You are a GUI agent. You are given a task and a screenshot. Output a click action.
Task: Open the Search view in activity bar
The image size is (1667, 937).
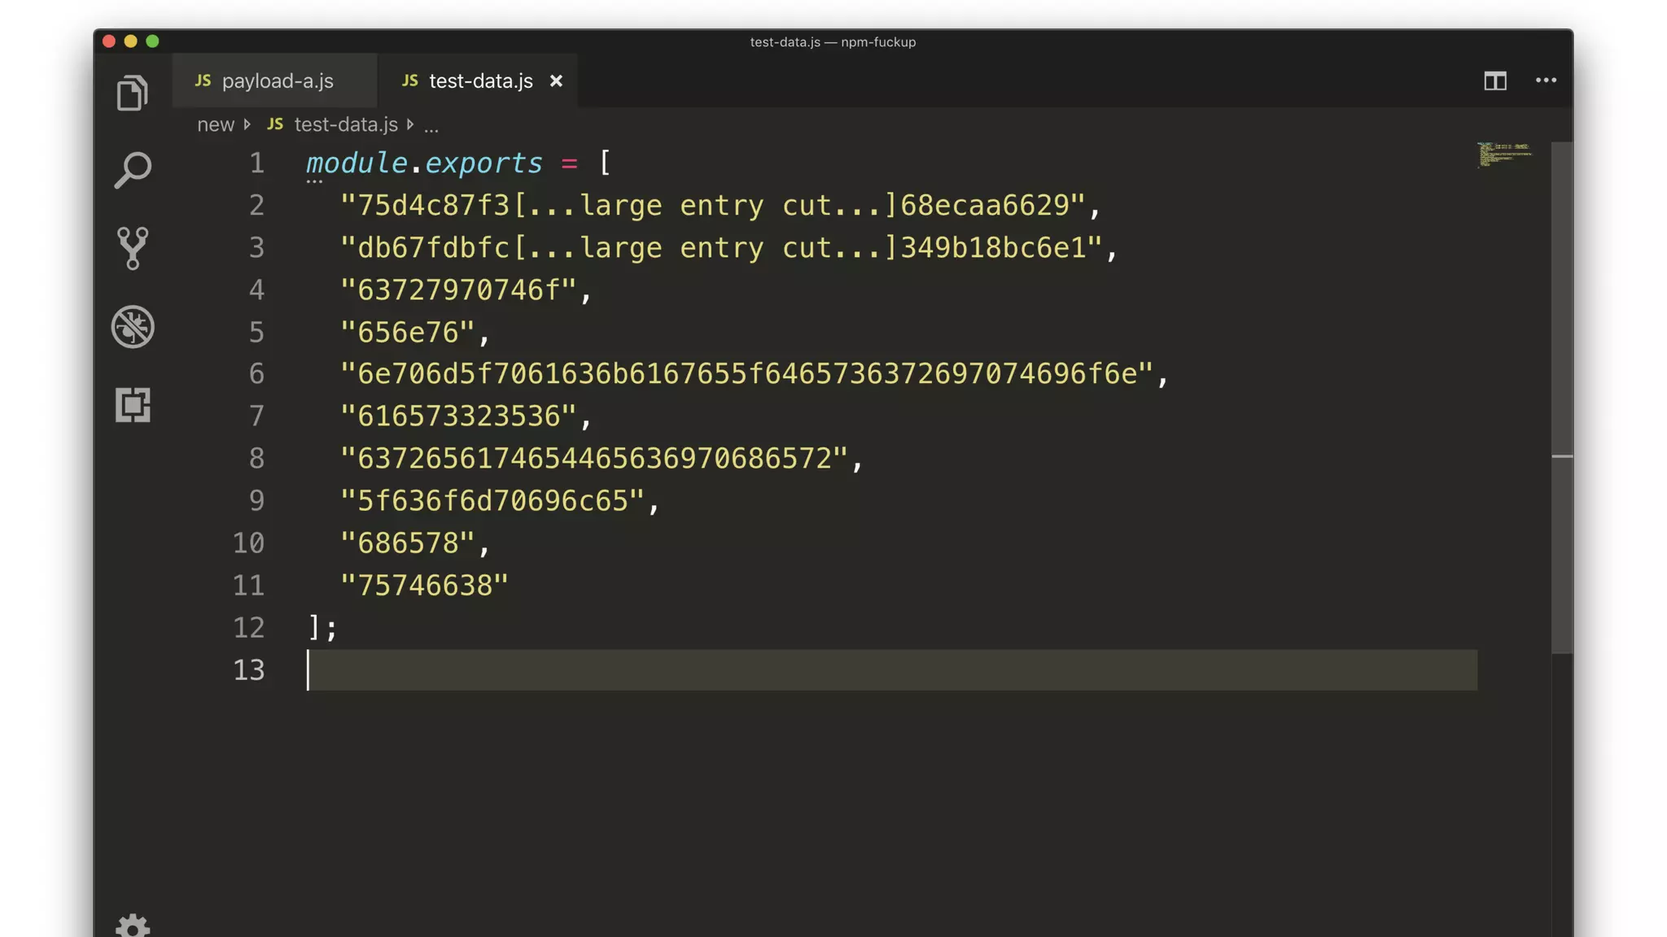click(x=132, y=170)
